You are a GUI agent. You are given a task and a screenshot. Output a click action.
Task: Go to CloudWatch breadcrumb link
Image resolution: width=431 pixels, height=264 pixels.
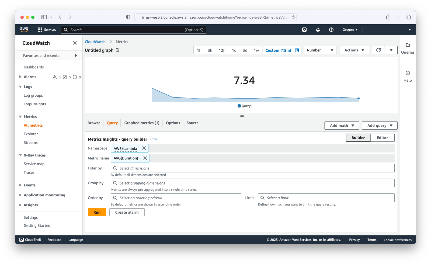95,42
